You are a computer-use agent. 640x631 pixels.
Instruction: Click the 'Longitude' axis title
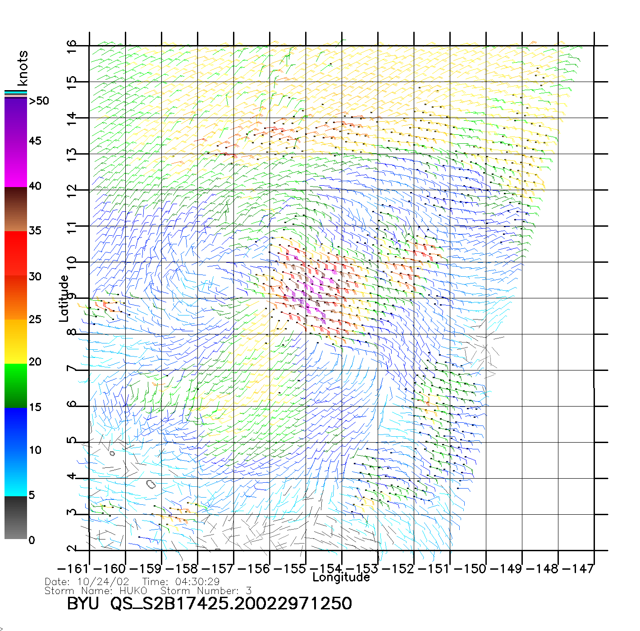[341, 577]
